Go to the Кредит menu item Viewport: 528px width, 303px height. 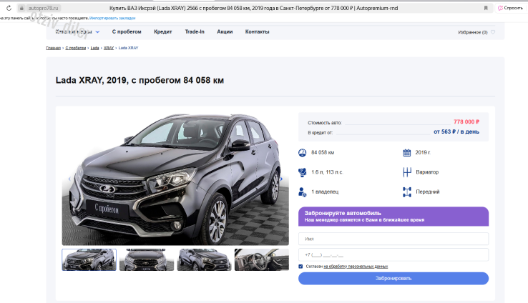(163, 31)
